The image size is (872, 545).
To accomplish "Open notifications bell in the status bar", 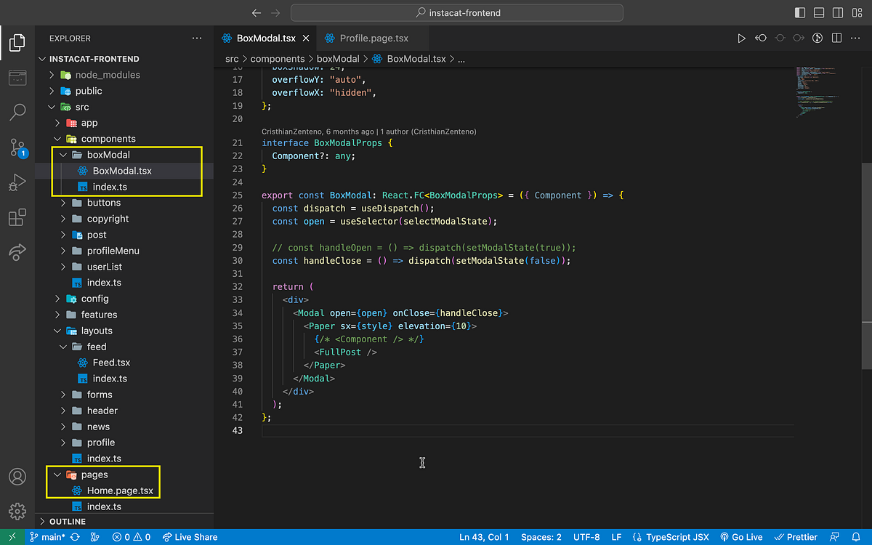I will pyautogui.click(x=857, y=536).
